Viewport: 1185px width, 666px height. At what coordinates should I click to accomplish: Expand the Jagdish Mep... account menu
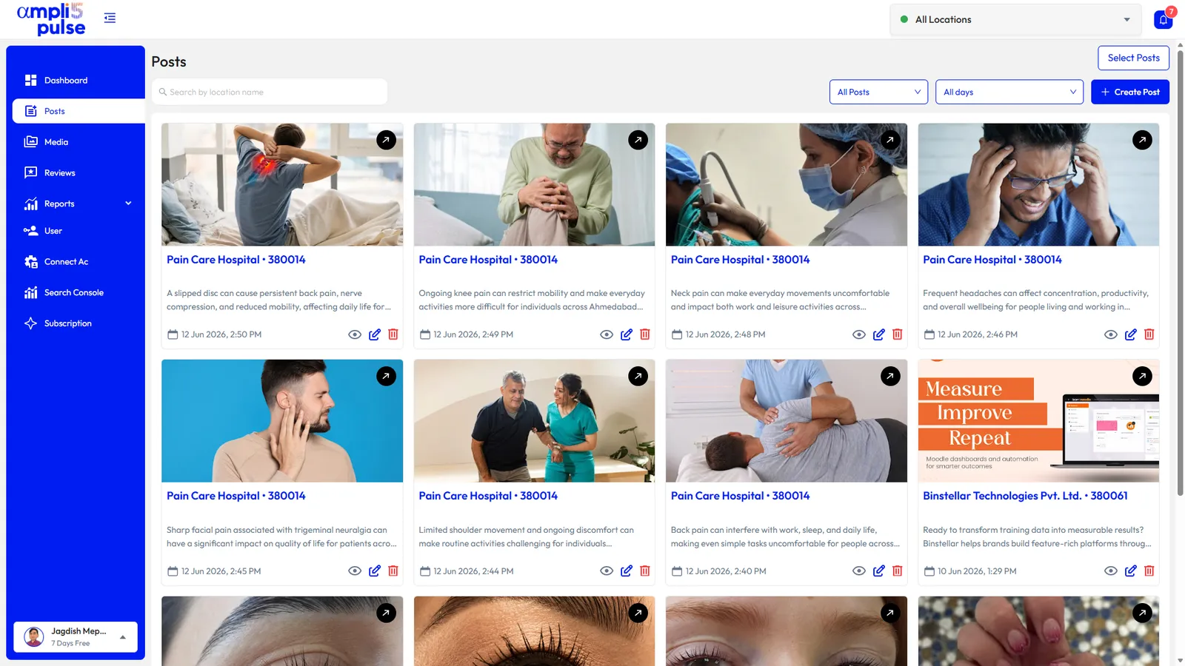point(76,637)
